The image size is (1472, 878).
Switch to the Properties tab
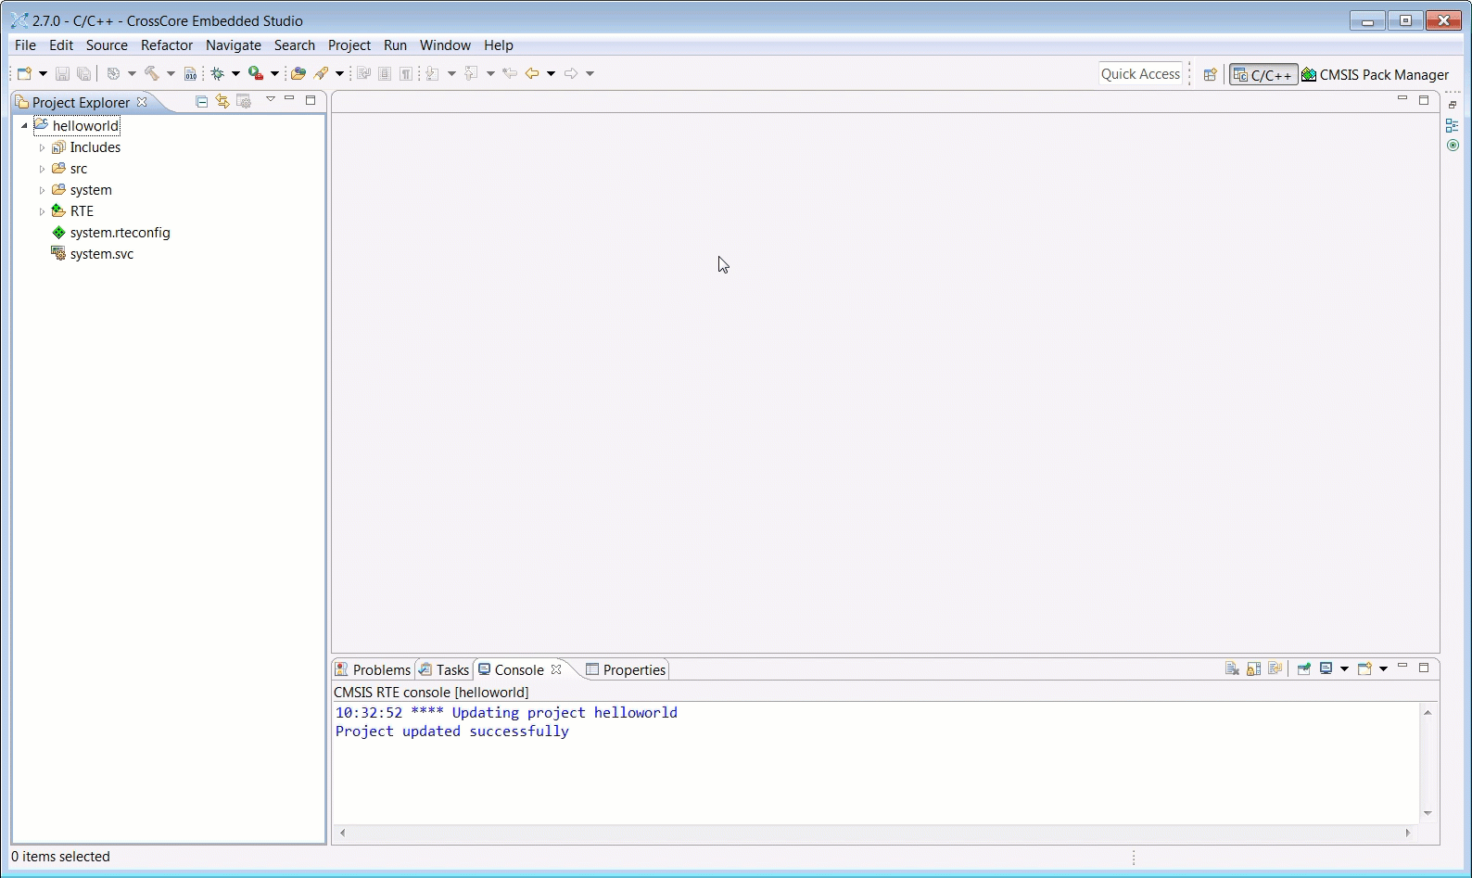tap(626, 669)
